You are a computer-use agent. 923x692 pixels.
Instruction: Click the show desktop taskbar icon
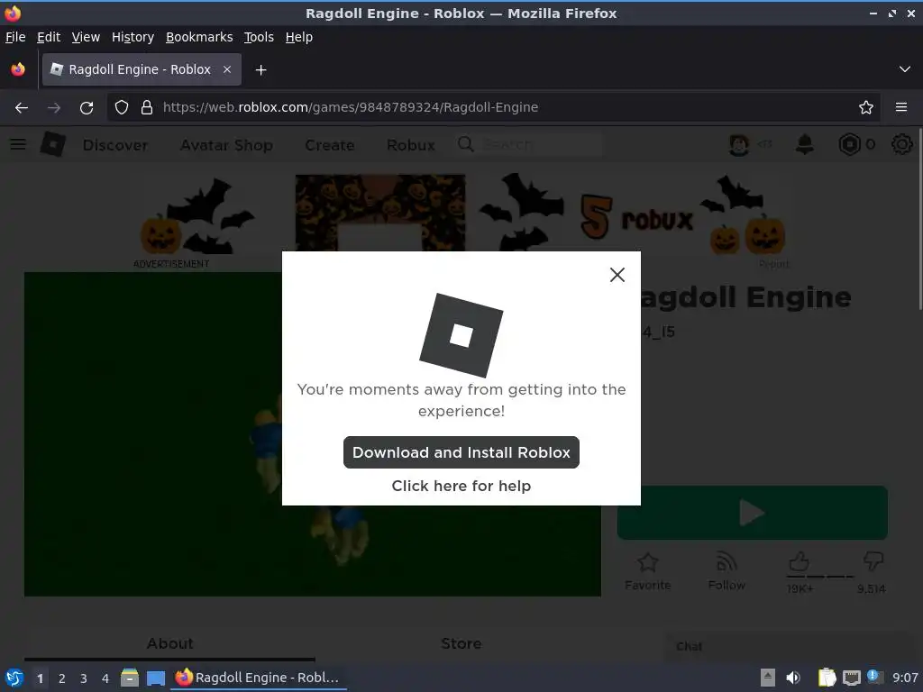[156, 678]
